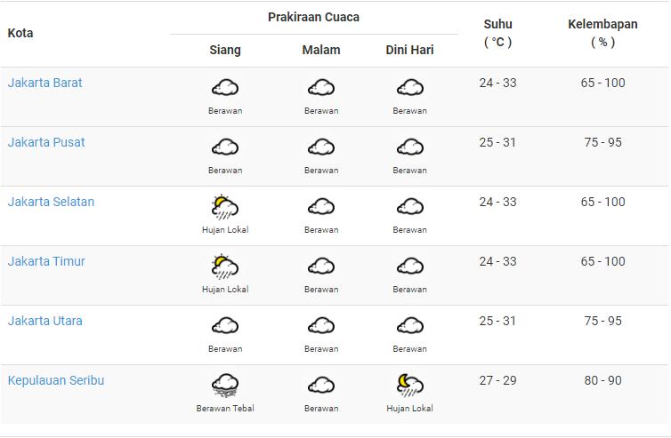Image resolution: width=671 pixels, height=438 pixels.
Task: Click the Siang column header
Action: click(225, 50)
